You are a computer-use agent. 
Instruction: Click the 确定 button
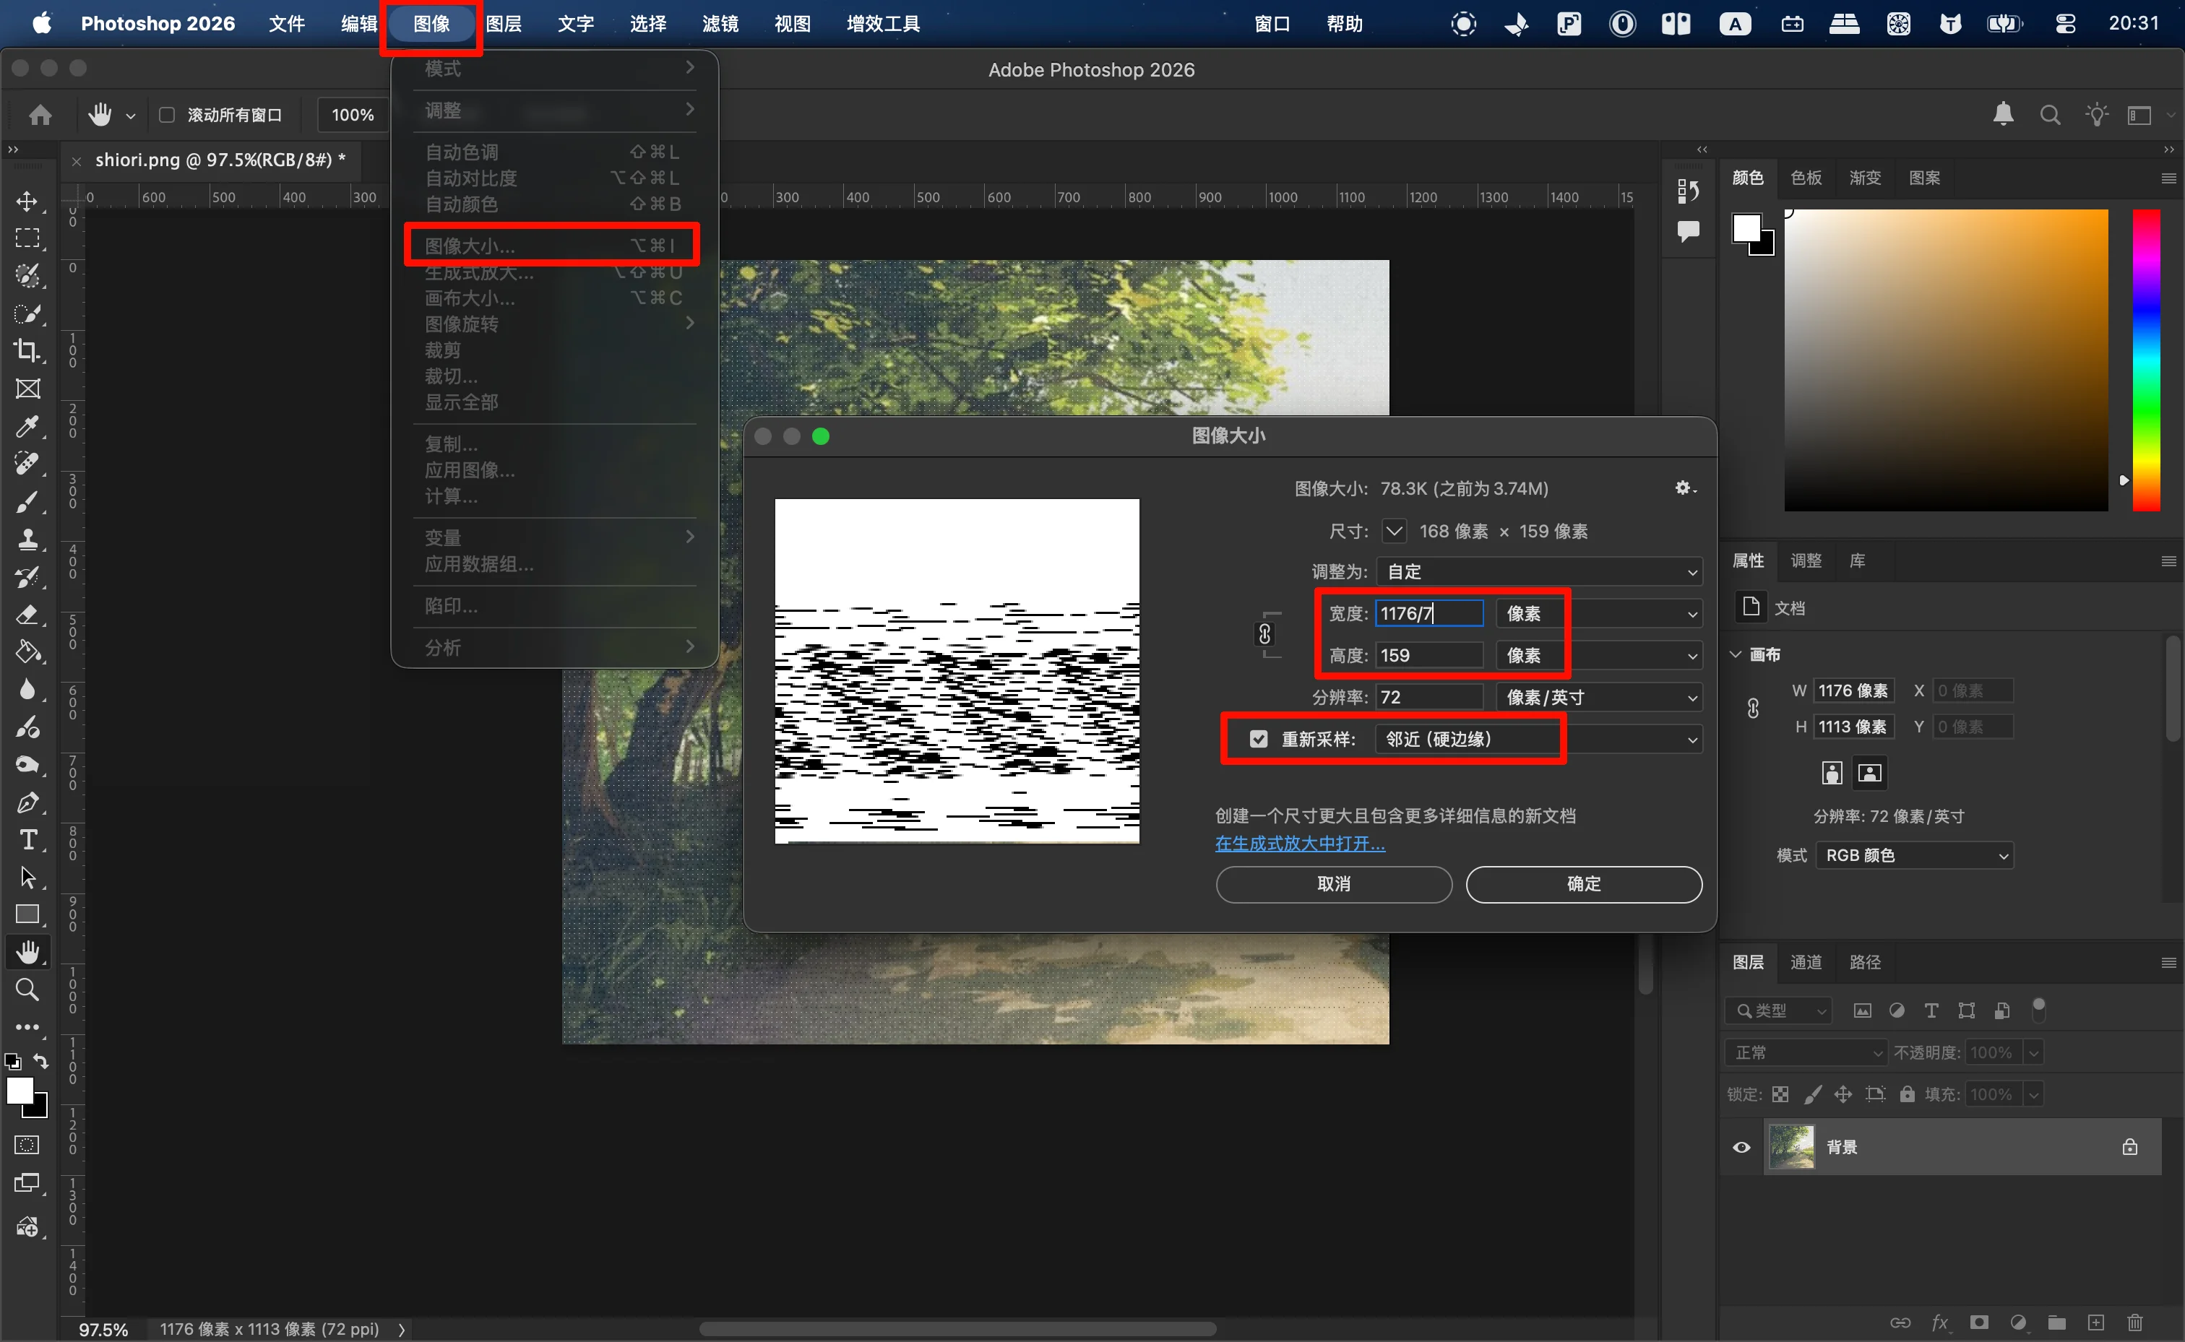(1583, 884)
